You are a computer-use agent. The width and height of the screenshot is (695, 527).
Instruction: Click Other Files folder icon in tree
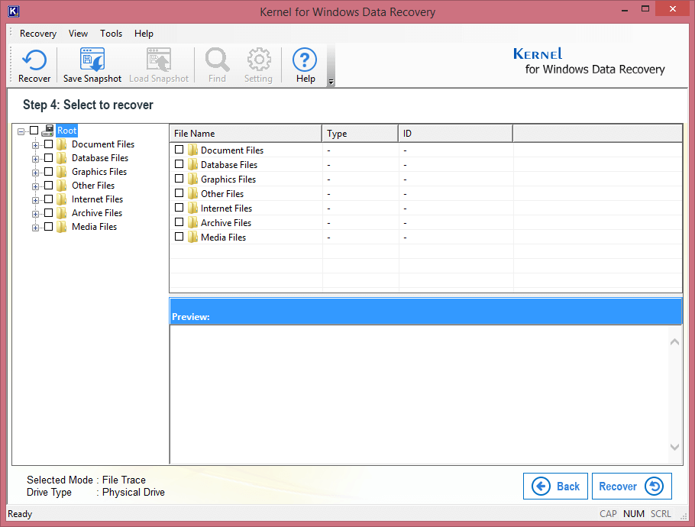(62, 186)
